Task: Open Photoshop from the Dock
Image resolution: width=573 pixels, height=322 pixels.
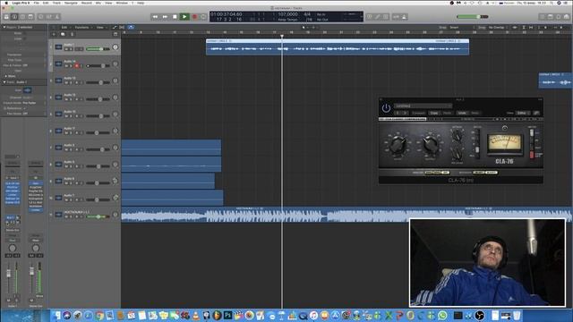Action: coord(227,315)
